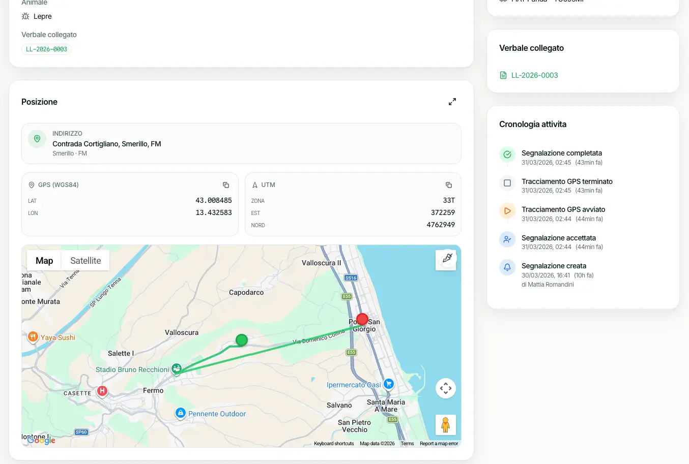Image resolution: width=689 pixels, height=464 pixels.
Task: Select the Map view tab
Action: coord(44,261)
